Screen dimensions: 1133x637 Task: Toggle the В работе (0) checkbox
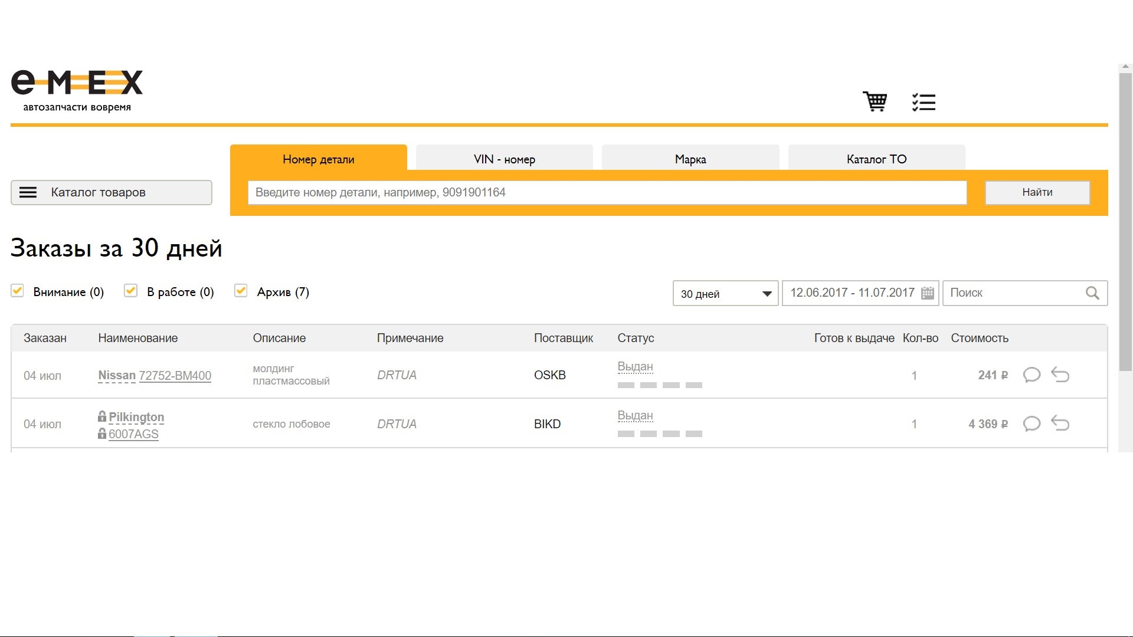coord(130,291)
